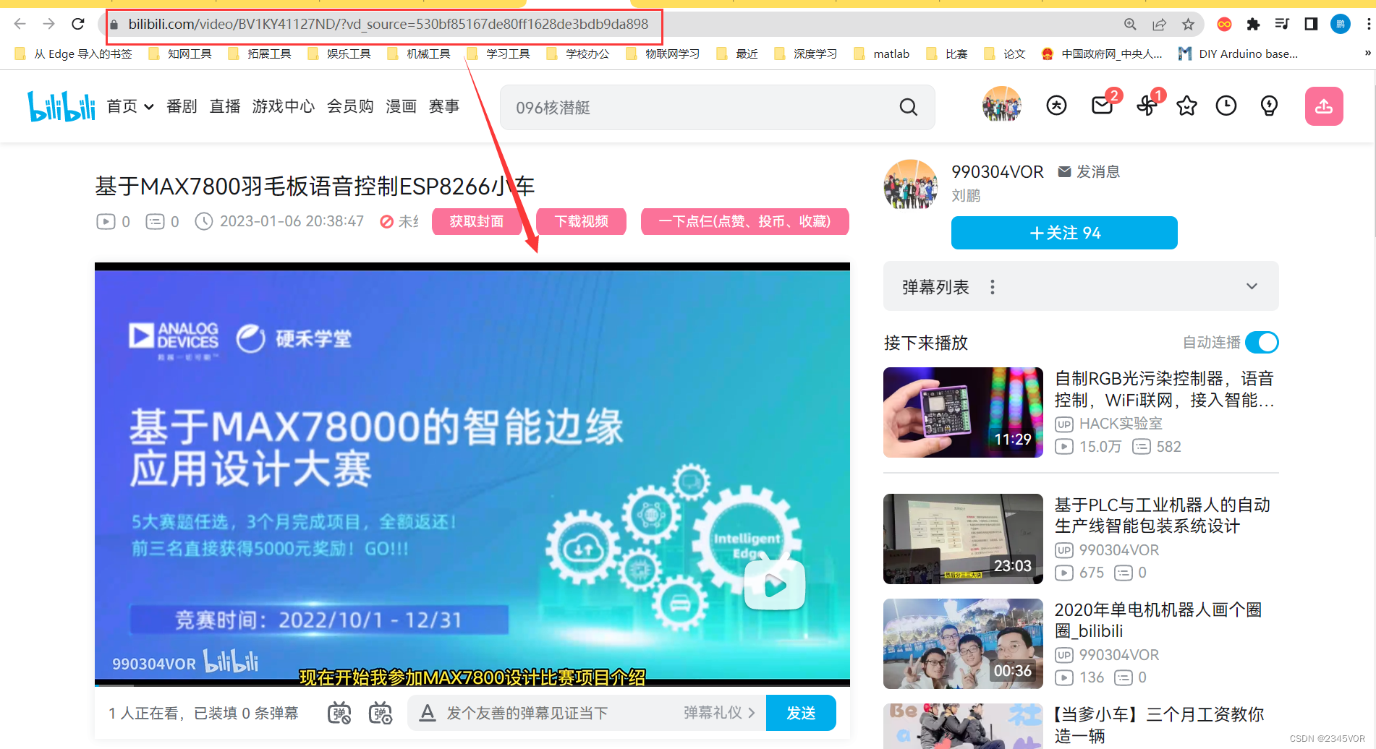Screen dimensions: 1376x749
Task: Toggle the 自动连播 autoplay switch
Action: (1262, 342)
